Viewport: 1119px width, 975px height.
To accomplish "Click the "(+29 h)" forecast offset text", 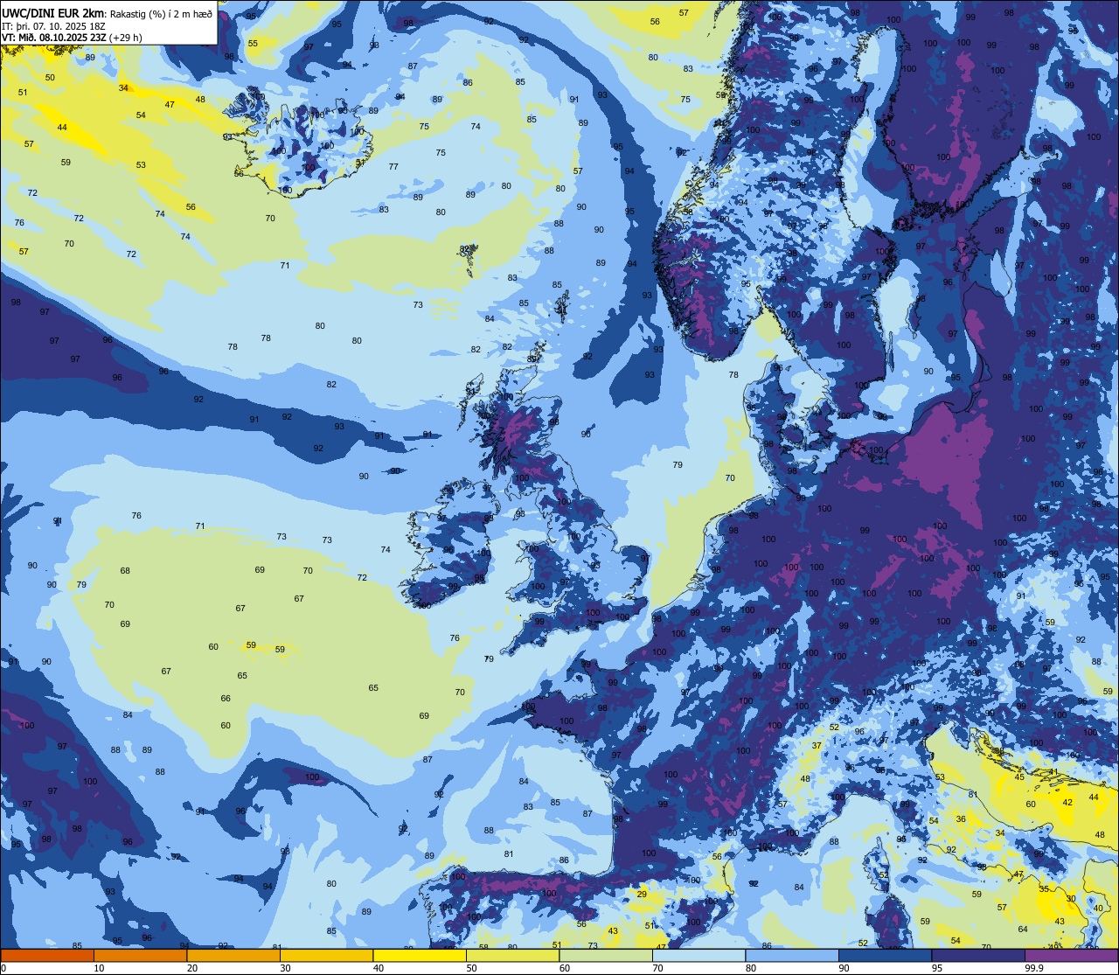I will pos(127,38).
